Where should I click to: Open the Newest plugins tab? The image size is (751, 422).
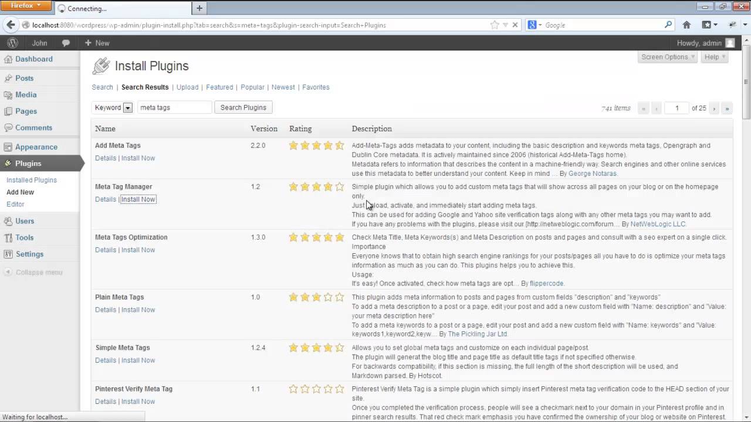pyautogui.click(x=283, y=87)
